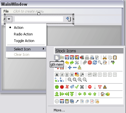The width and height of the screenshot is (126, 113).
Task: Select the sort ascending a-z icon
Action: pos(57,80)
